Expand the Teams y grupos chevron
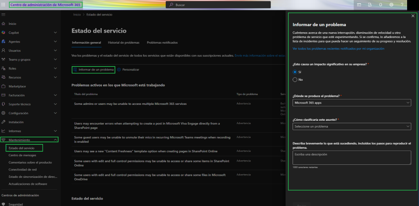 (x=55, y=60)
